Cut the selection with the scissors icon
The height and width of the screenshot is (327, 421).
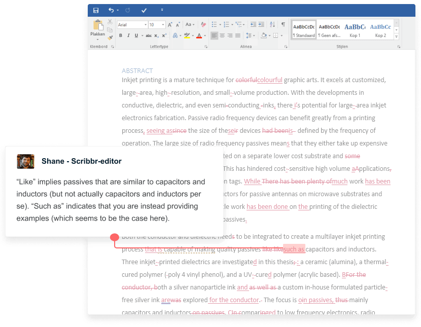(x=110, y=22)
